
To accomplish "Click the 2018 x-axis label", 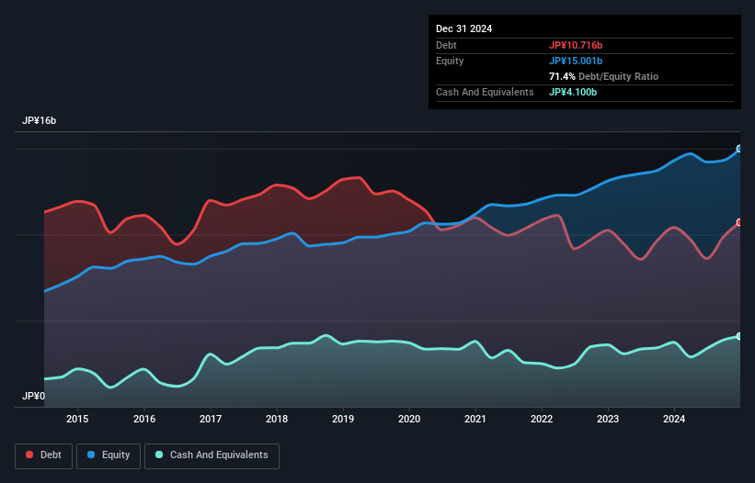I will 277,419.
